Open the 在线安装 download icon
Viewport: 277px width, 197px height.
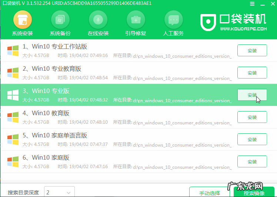(x=98, y=20)
